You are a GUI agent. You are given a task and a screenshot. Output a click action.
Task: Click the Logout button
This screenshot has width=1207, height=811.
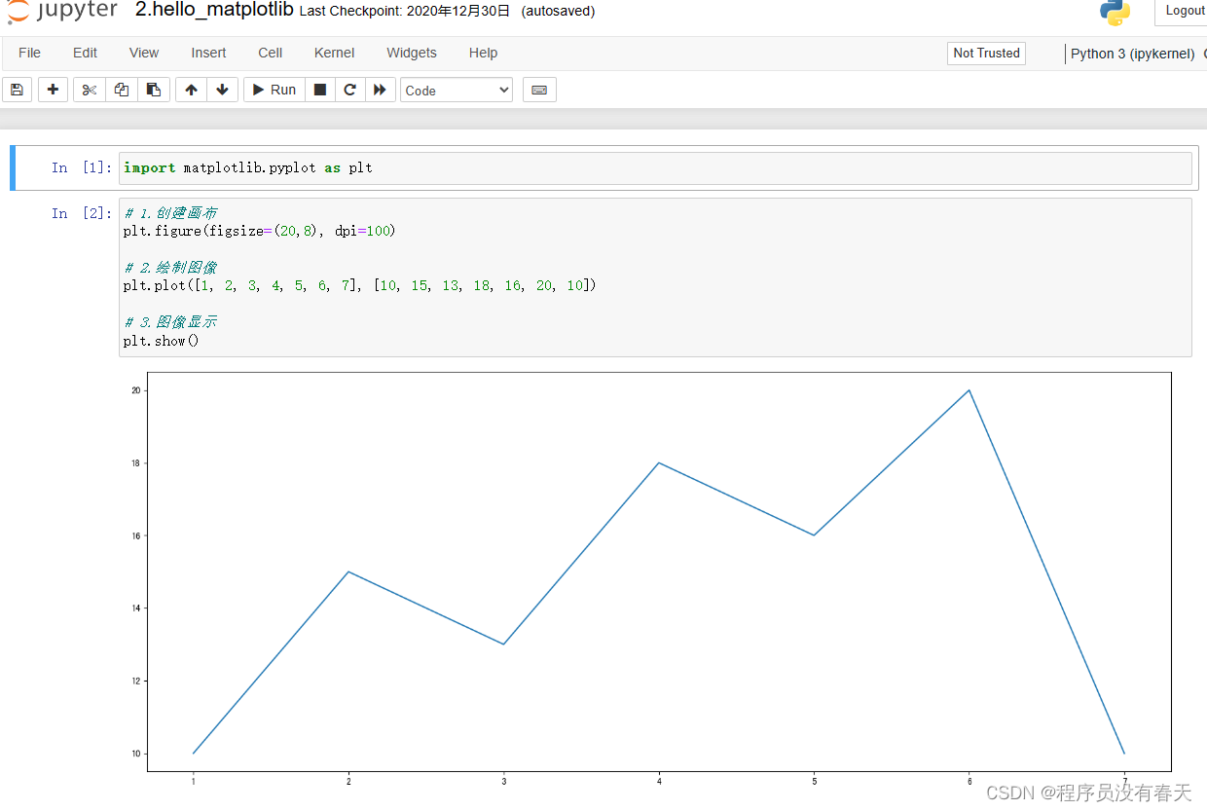click(1184, 11)
